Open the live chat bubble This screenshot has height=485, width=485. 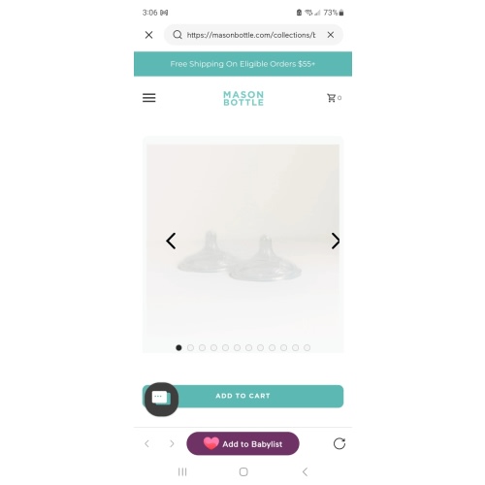click(161, 399)
